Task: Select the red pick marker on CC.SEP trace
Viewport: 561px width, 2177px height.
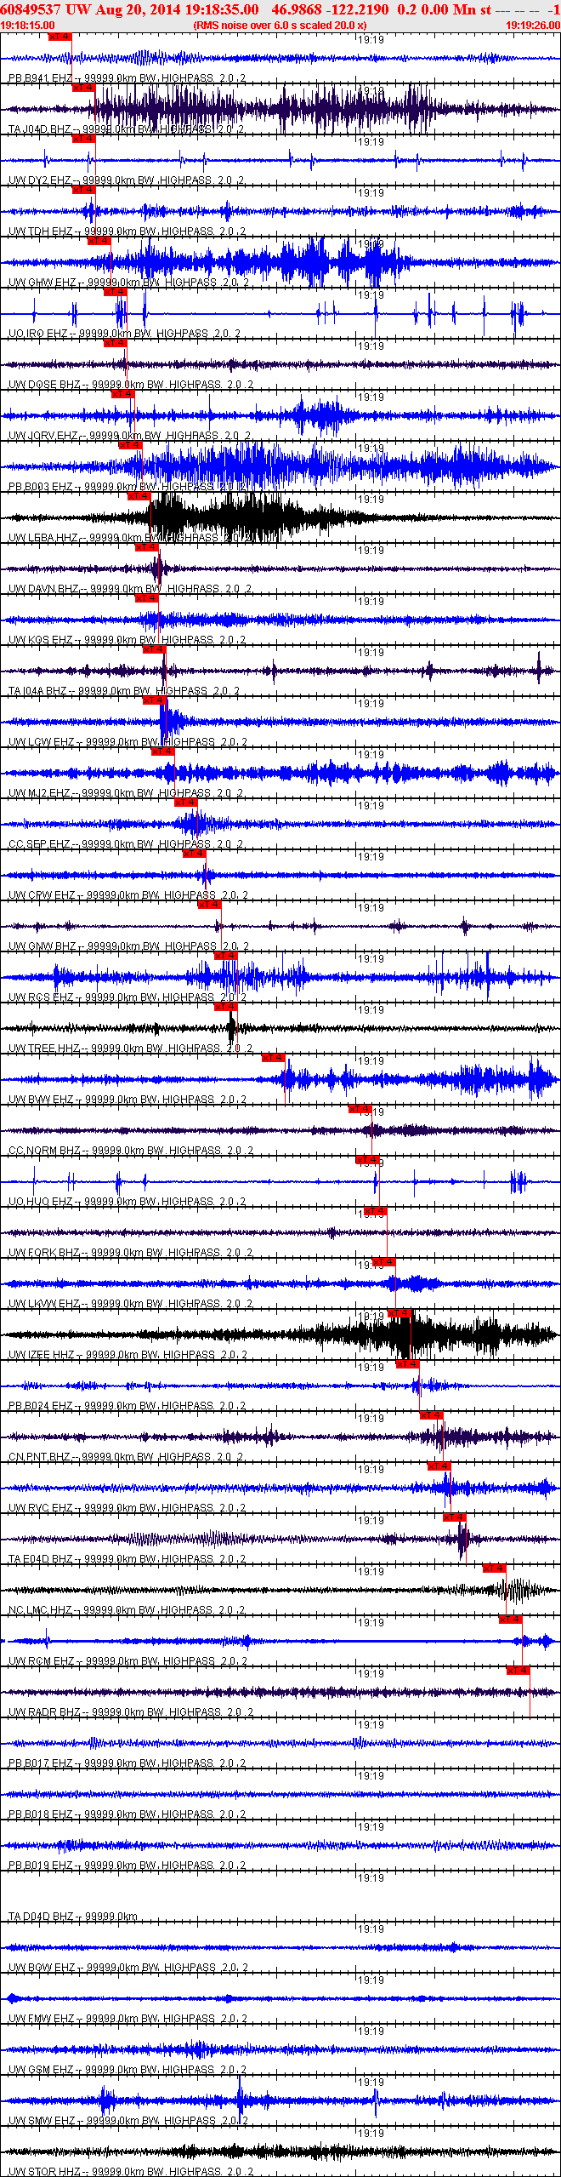Action: [186, 803]
